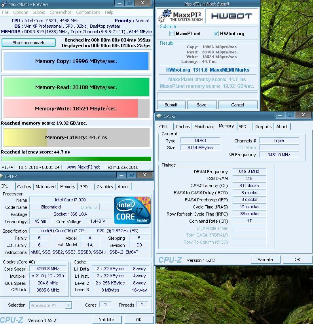Close the CPU-Z Memory window
The width and height of the screenshot is (313, 324).
pos(303,115)
